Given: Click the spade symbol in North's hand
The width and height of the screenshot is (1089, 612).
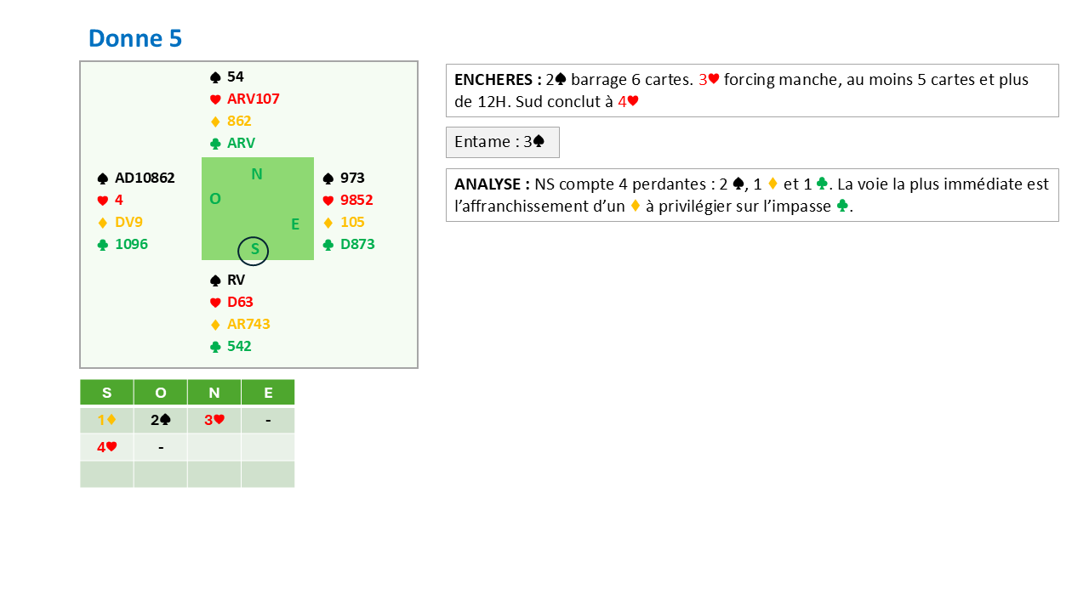Looking at the screenshot, I should pos(215,77).
